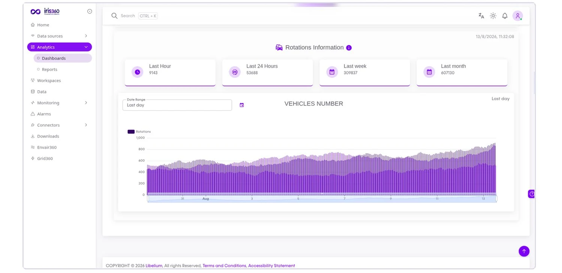Open Terms and Conditions link
562x273 pixels.
point(224,266)
